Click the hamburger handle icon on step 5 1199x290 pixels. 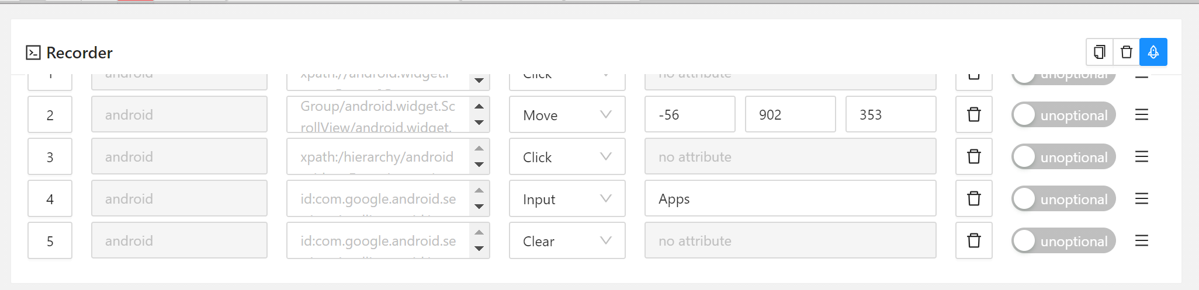(x=1142, y=241)
